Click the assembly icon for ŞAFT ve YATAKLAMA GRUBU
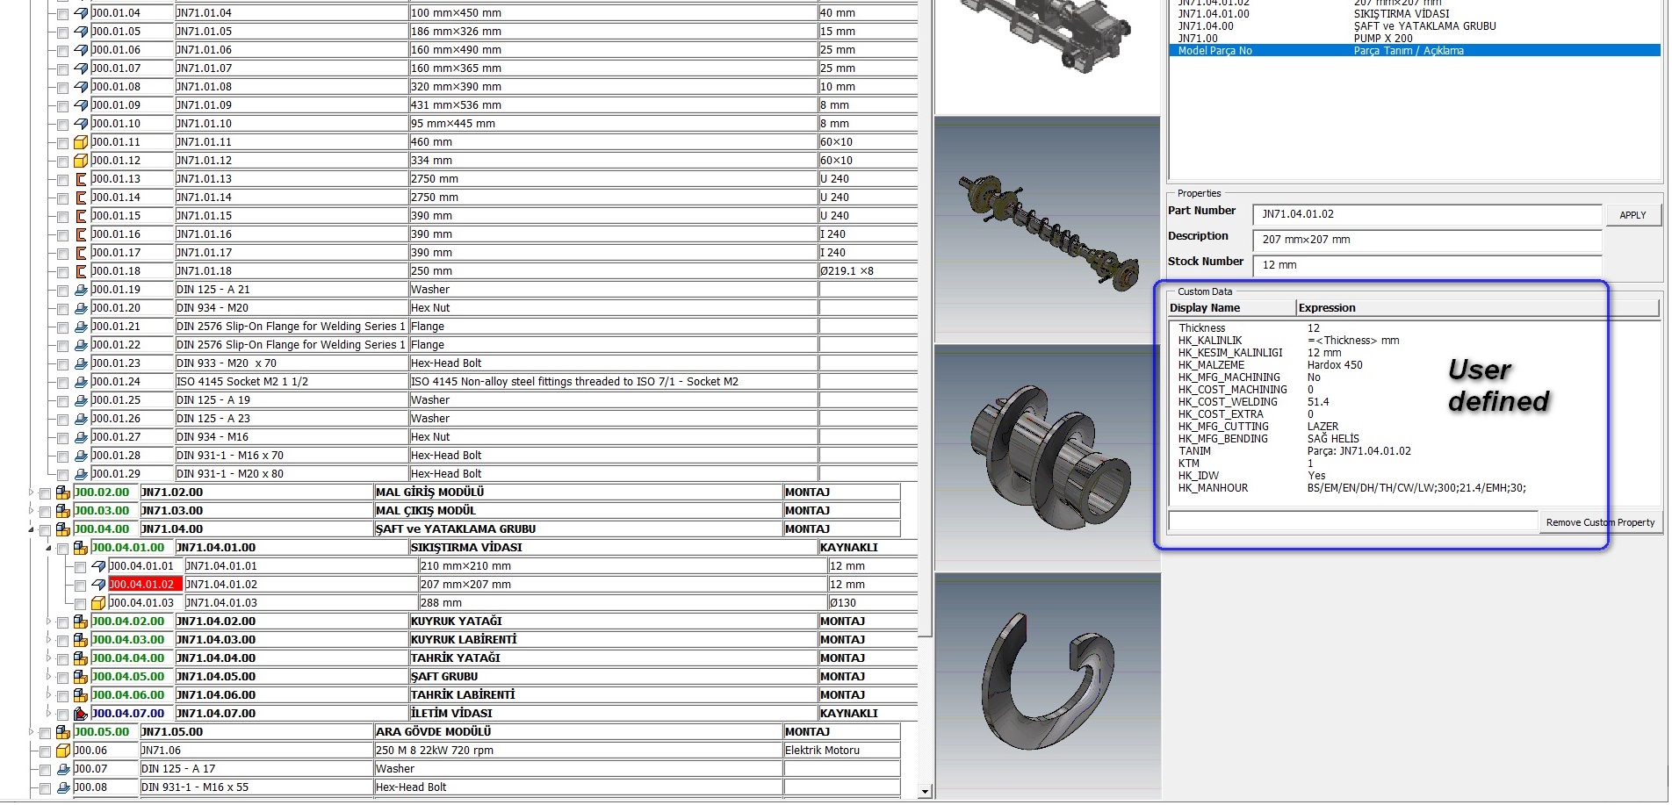 click(61, 528)
